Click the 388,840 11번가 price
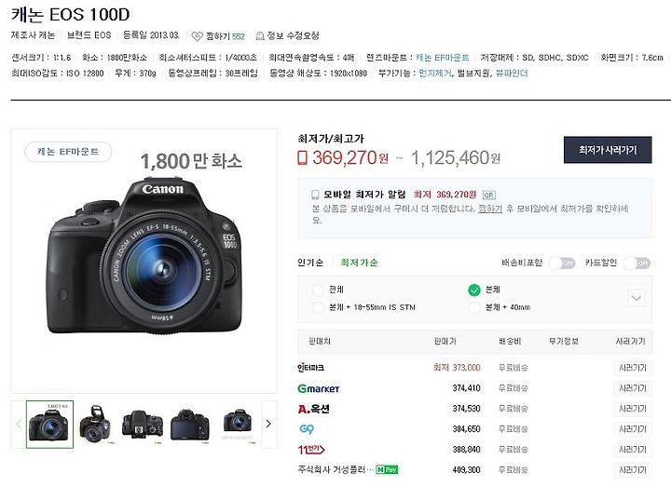This screenshot has height=500, width=671. coord(467,449)
